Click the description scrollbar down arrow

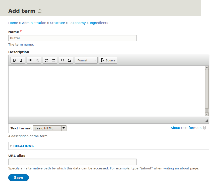tap(206, 114)
